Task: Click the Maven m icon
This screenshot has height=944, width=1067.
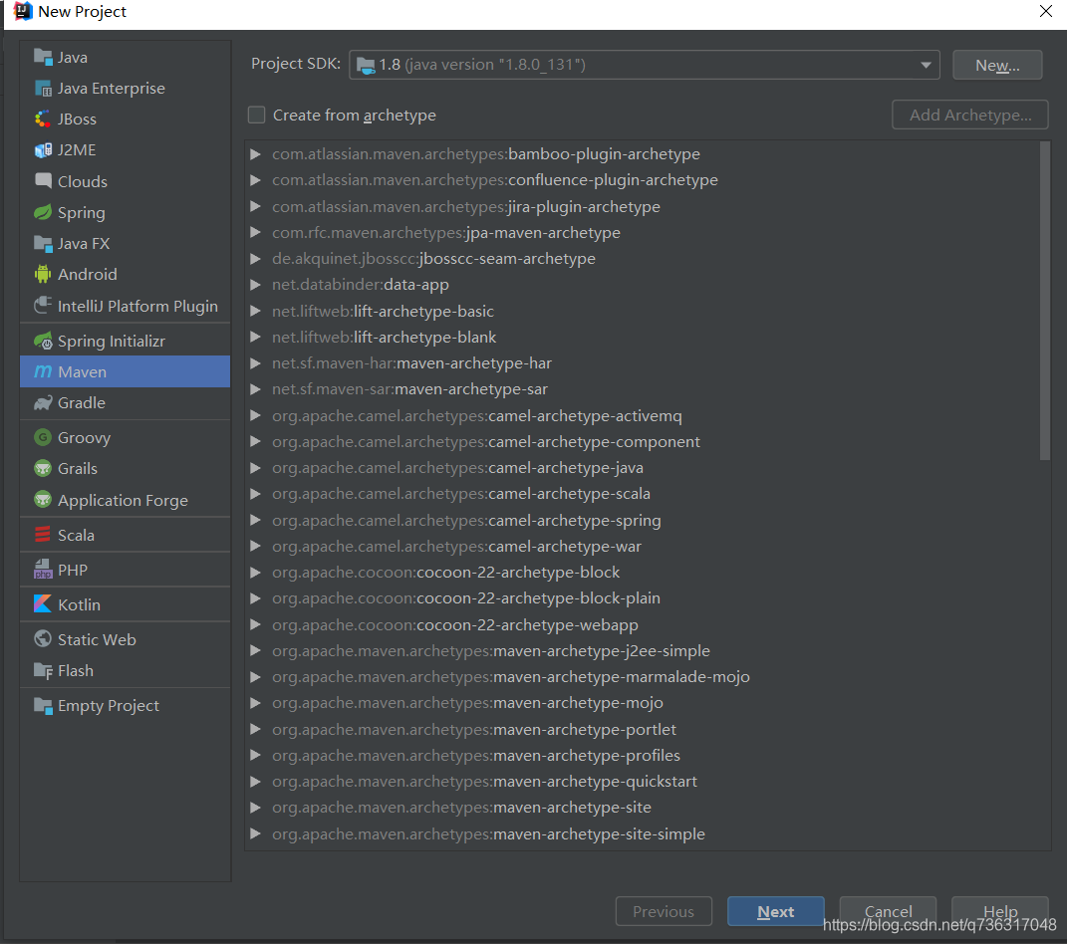Action: (x=43, y=371)
